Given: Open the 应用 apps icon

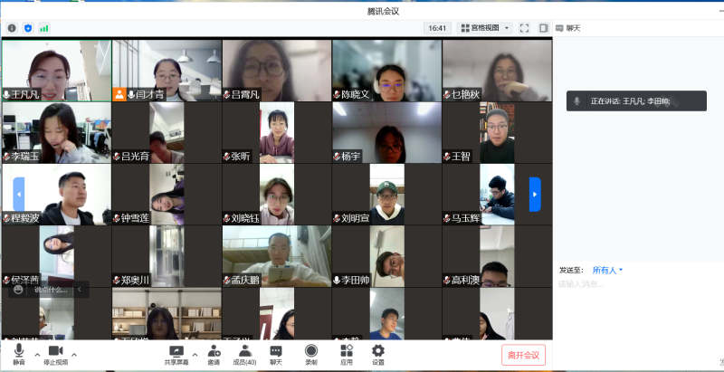Looking at the screenshot, I should (x=346, y=353).
